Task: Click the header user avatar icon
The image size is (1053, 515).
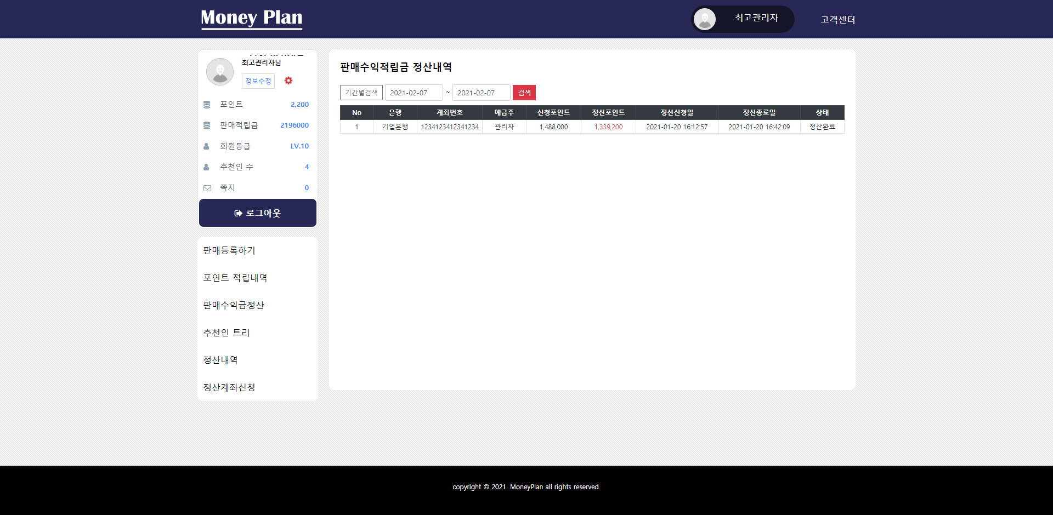Action: click(x=704, y=19)
